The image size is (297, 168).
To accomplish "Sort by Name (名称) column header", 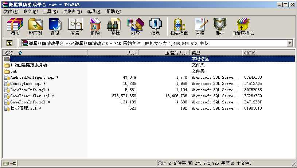I will (45, 53).
